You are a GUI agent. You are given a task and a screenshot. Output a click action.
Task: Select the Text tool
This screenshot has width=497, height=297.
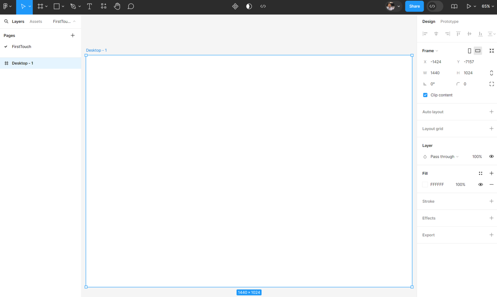89,6
